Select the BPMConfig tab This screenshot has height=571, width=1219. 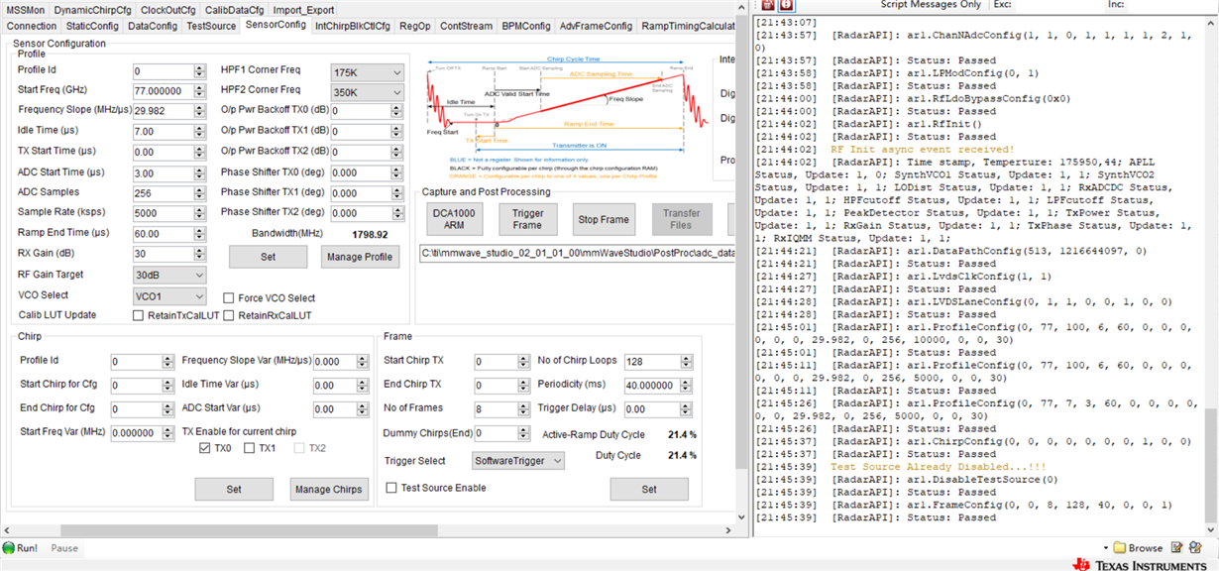click(525, 26)
